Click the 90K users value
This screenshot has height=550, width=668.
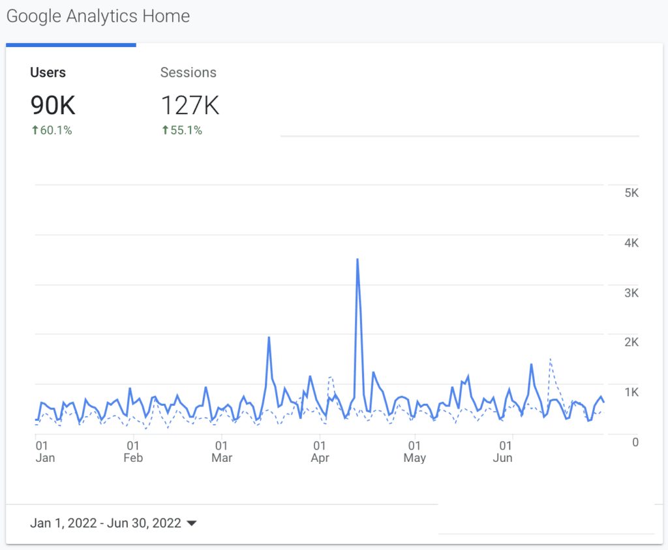point(53,105)
